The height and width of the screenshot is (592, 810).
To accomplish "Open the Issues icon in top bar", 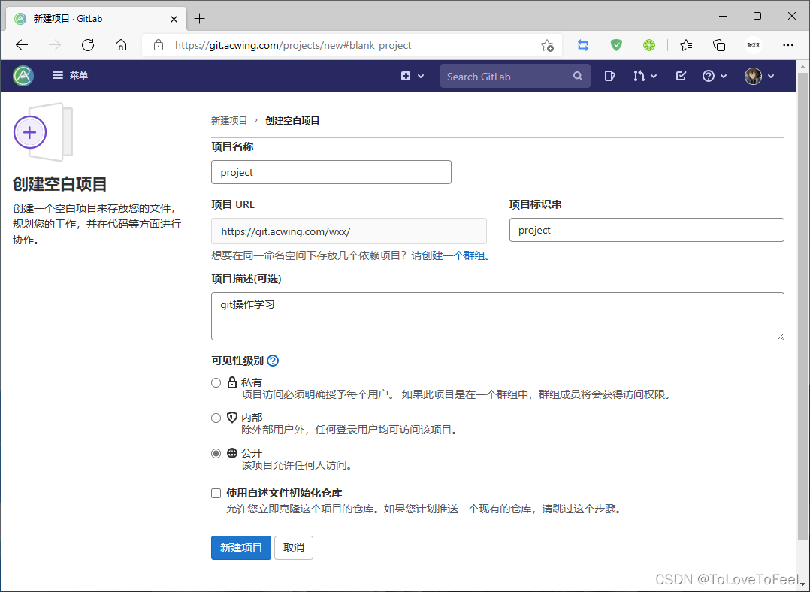I will (x=610, y=76).
